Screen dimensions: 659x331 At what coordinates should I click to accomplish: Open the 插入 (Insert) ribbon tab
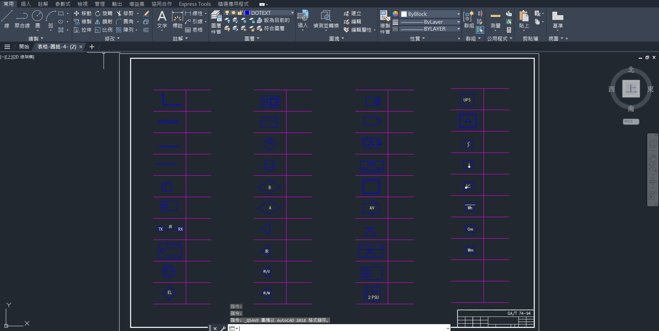(25, 4)
